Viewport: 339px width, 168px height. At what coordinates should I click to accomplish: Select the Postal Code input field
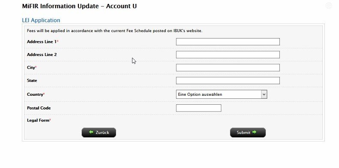click(x=199, y=108)
